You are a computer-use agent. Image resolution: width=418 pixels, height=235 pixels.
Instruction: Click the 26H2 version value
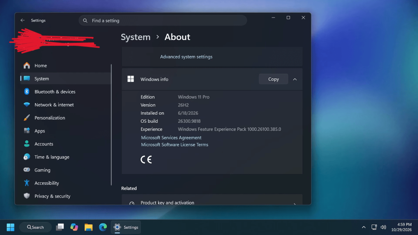click(x=183, y=105)
